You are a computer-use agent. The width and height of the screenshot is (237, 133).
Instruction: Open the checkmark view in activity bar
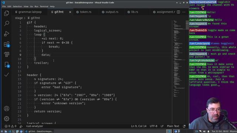tap(7, 75)
